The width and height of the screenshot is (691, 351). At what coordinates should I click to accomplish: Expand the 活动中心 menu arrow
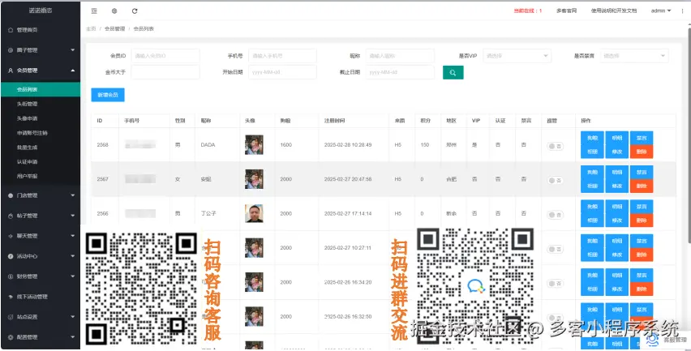point(73,256)
